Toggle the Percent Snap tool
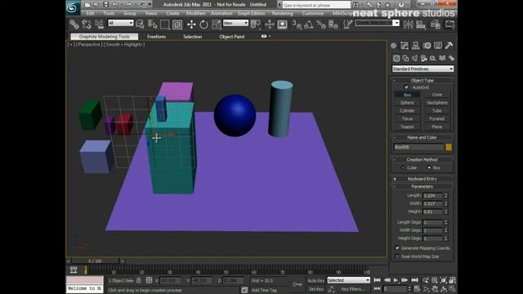Screen dimensions: 523x294 pos(321,24)
